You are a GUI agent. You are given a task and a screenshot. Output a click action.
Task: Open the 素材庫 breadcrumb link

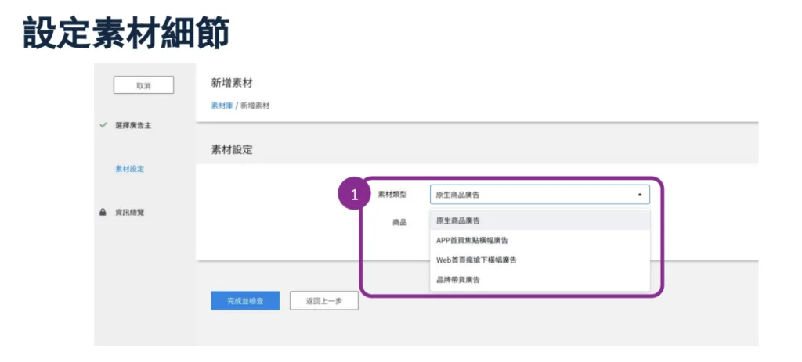pyautogui.click(x=222, y=105)
